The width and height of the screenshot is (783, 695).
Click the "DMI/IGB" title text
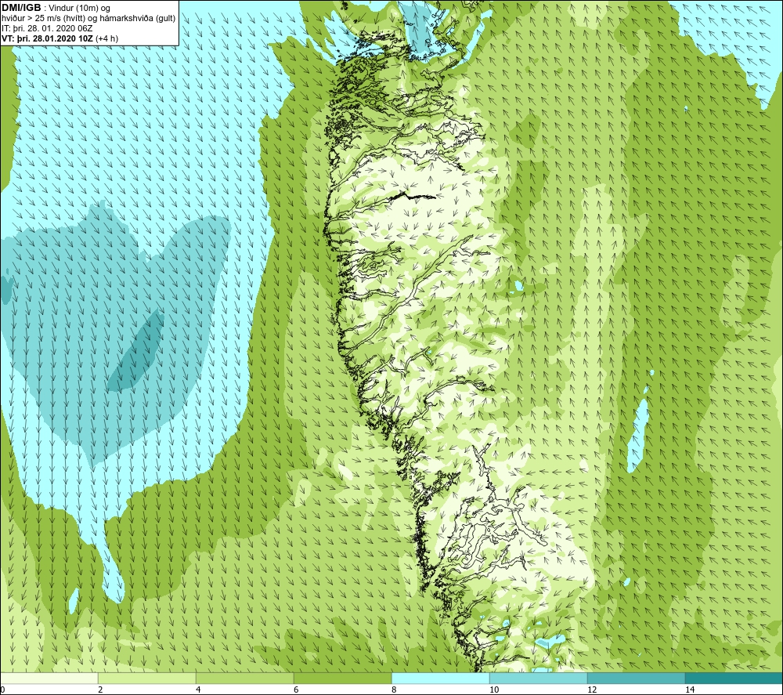coord(21,8)
